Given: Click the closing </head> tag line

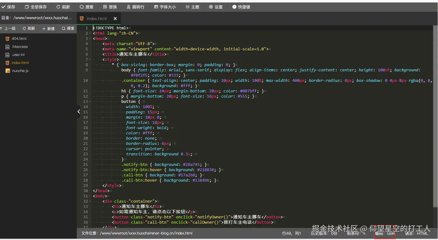Looking at the screenshot, I should click(101, 191).
